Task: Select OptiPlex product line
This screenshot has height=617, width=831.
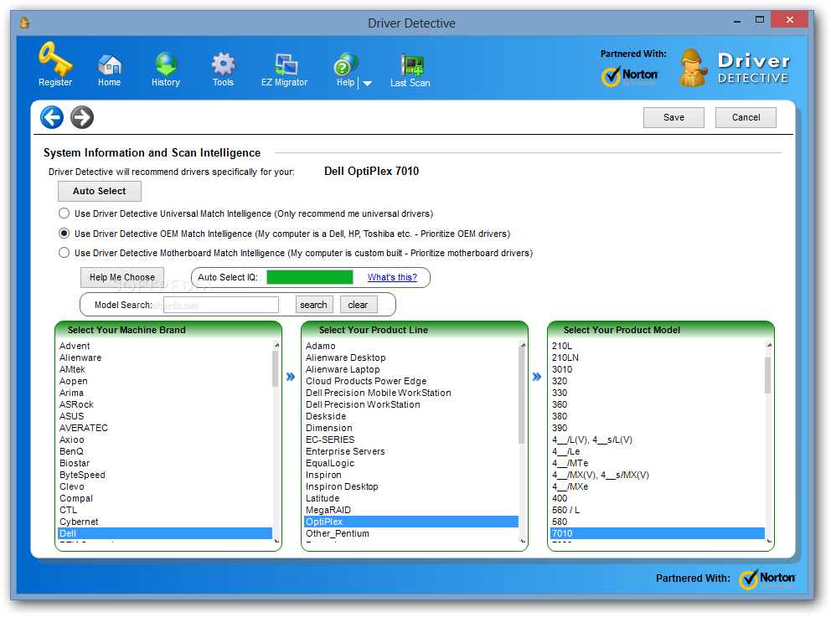Action: coord(411,522)
